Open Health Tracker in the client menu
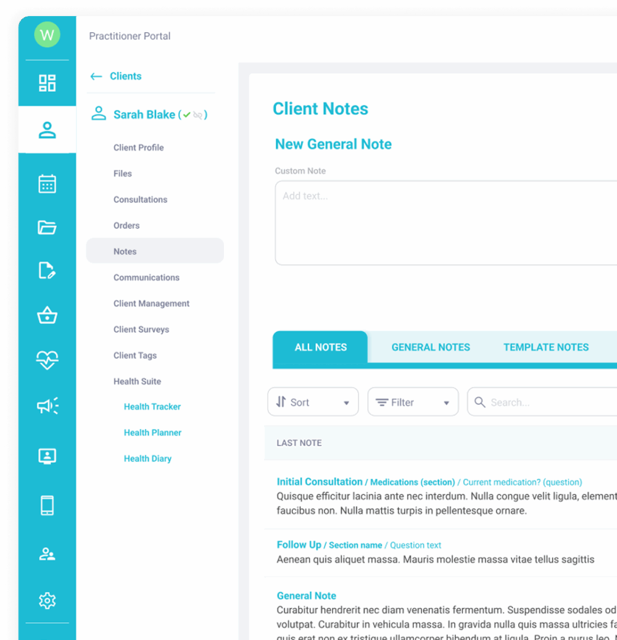 click(x=152, y=407)
